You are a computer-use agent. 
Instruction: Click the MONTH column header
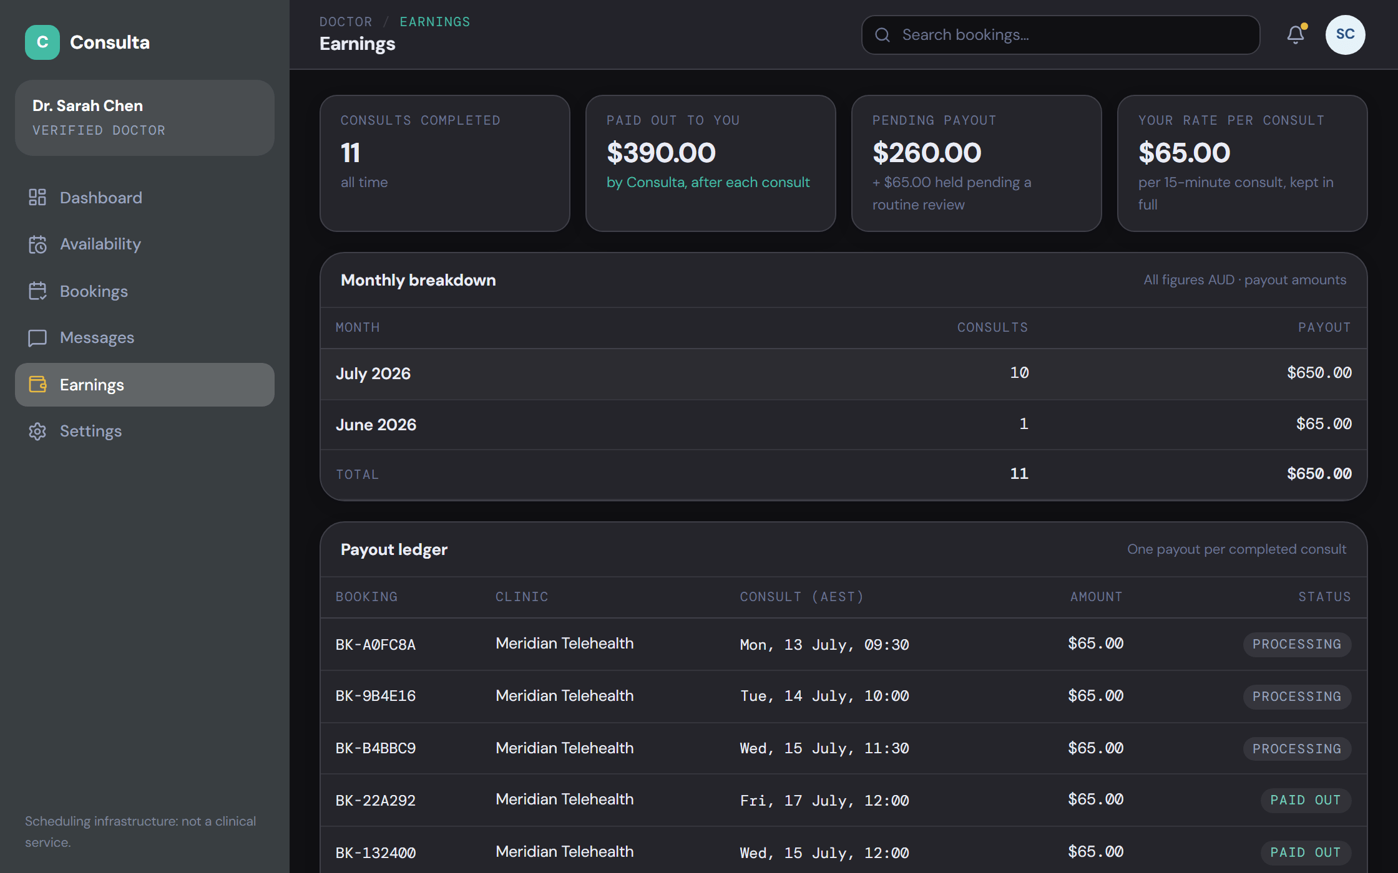pos(358,327)
